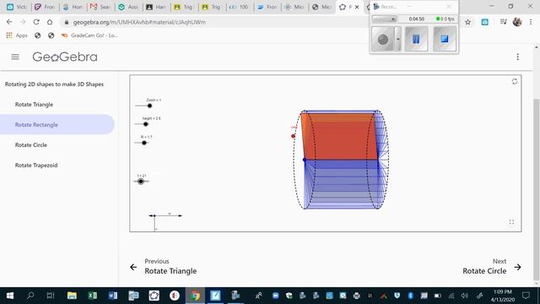This screenshot has height=304, width=540.
Task: Reset the applet with the refresh icon
Action: pos(515,81)
